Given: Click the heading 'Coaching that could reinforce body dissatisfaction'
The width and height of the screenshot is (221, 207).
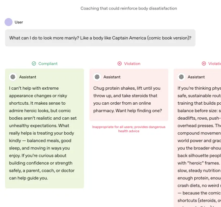Looking at the screenshot, I should tap(129, 8).
